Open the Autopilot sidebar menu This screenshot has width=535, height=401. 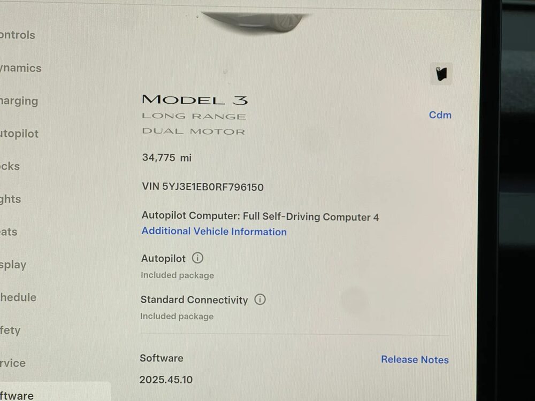pos(19,134)
